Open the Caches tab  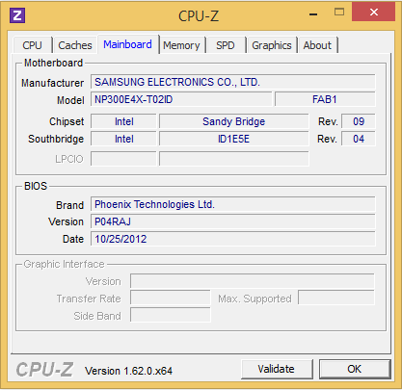tap(75, 45)
